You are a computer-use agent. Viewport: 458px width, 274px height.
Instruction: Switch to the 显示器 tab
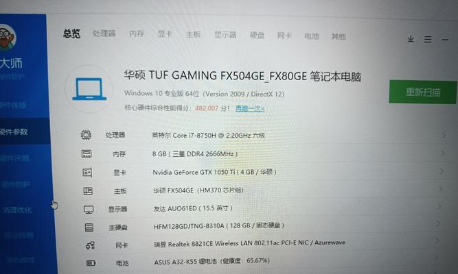tap(225, 35)
